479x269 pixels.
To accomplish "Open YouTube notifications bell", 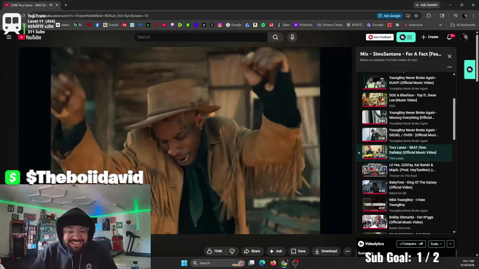I will (450, 37).
